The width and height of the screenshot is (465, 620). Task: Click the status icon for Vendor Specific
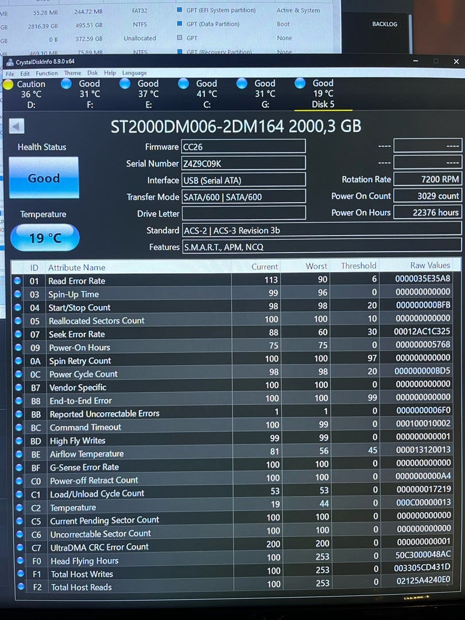(18, 387)
